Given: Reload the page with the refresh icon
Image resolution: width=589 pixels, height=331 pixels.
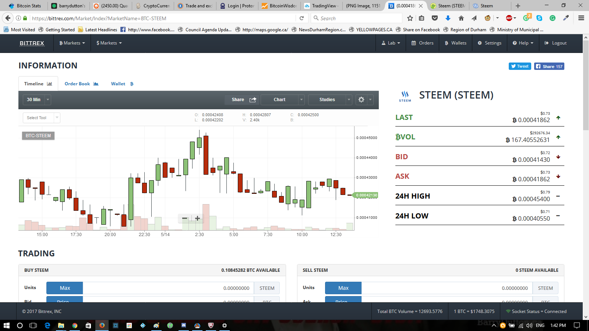Looking at the screenshot, I should point(301,18).
